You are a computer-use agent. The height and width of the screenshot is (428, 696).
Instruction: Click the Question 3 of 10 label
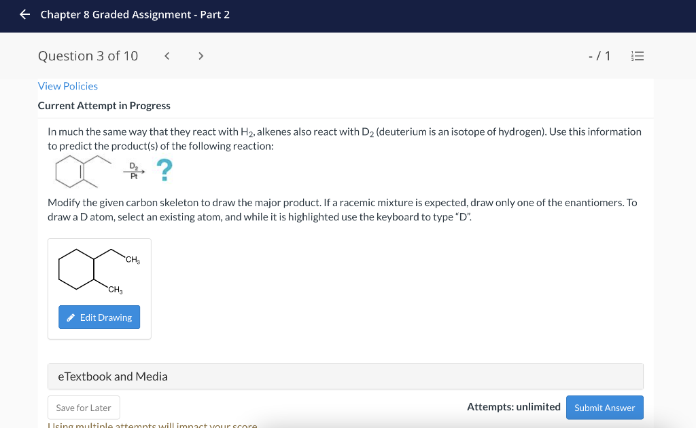pos(88,56)
